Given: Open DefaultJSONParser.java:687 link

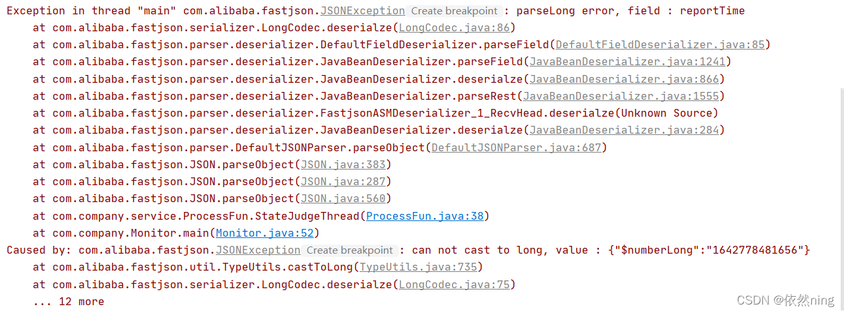Looking at the screenshot, I should pos(516,147).
